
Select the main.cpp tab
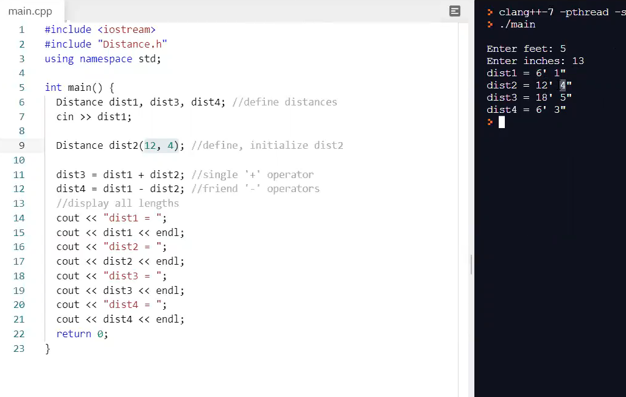[x=30, y=10]
